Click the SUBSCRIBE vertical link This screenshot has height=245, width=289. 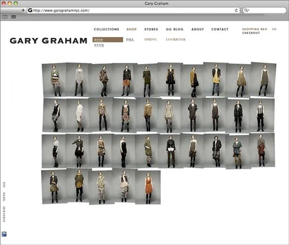pos(4,214)
